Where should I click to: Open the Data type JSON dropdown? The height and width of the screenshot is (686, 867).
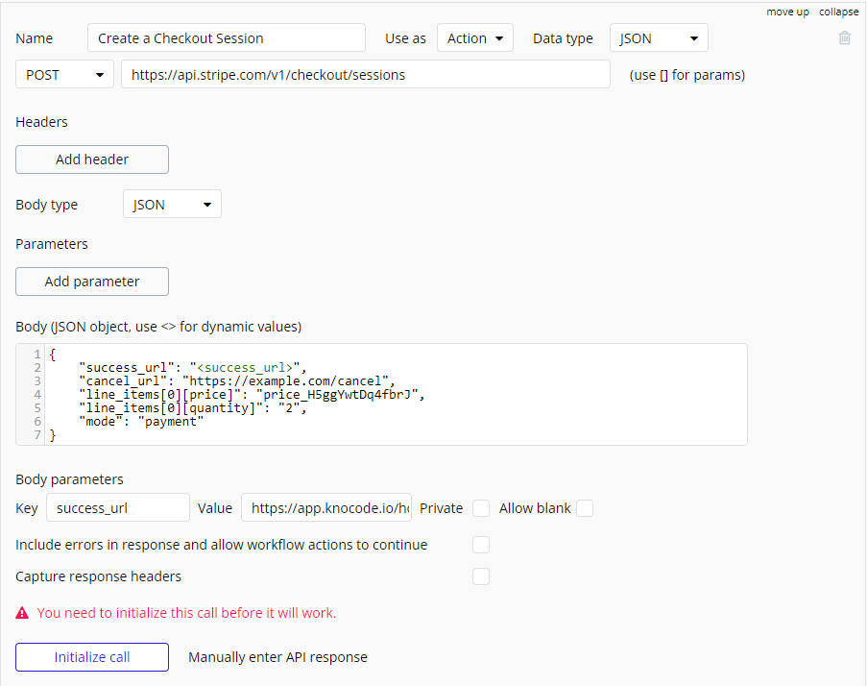pyautogui.click(x=659, y=37)
